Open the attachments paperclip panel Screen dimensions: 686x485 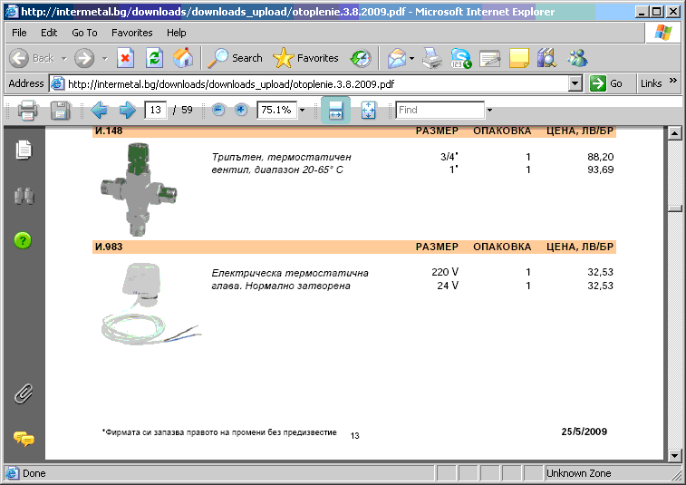[x=24, y=393]
